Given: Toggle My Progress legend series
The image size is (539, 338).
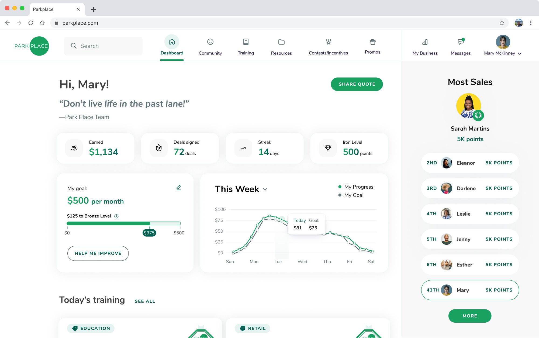Looking at the screenshot, I should click(x=356, y=187).
